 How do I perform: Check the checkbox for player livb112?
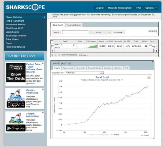point(52,46)
